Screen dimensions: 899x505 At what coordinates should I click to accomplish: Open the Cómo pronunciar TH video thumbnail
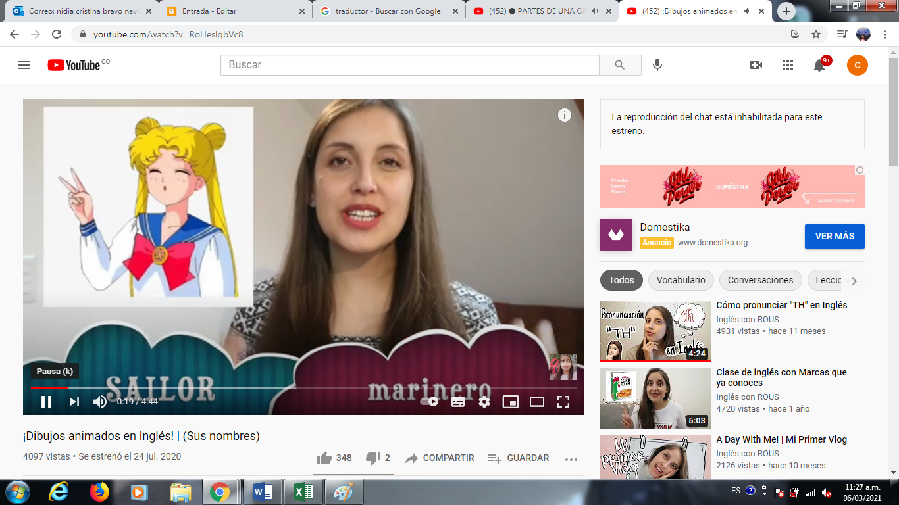(655, 331)
